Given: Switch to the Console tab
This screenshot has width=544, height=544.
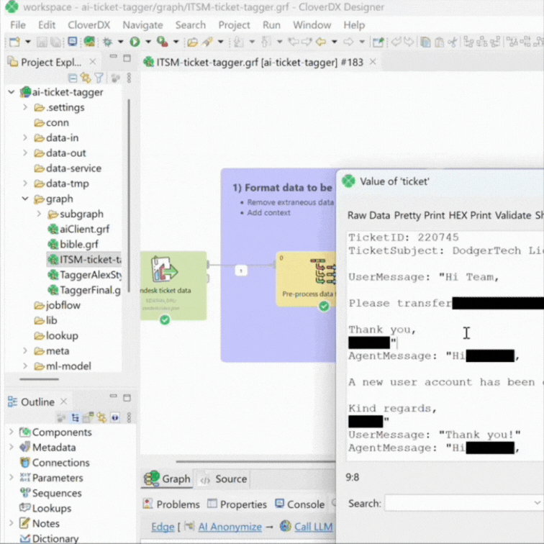Looking at the screenshot, I should coord(299,504).
